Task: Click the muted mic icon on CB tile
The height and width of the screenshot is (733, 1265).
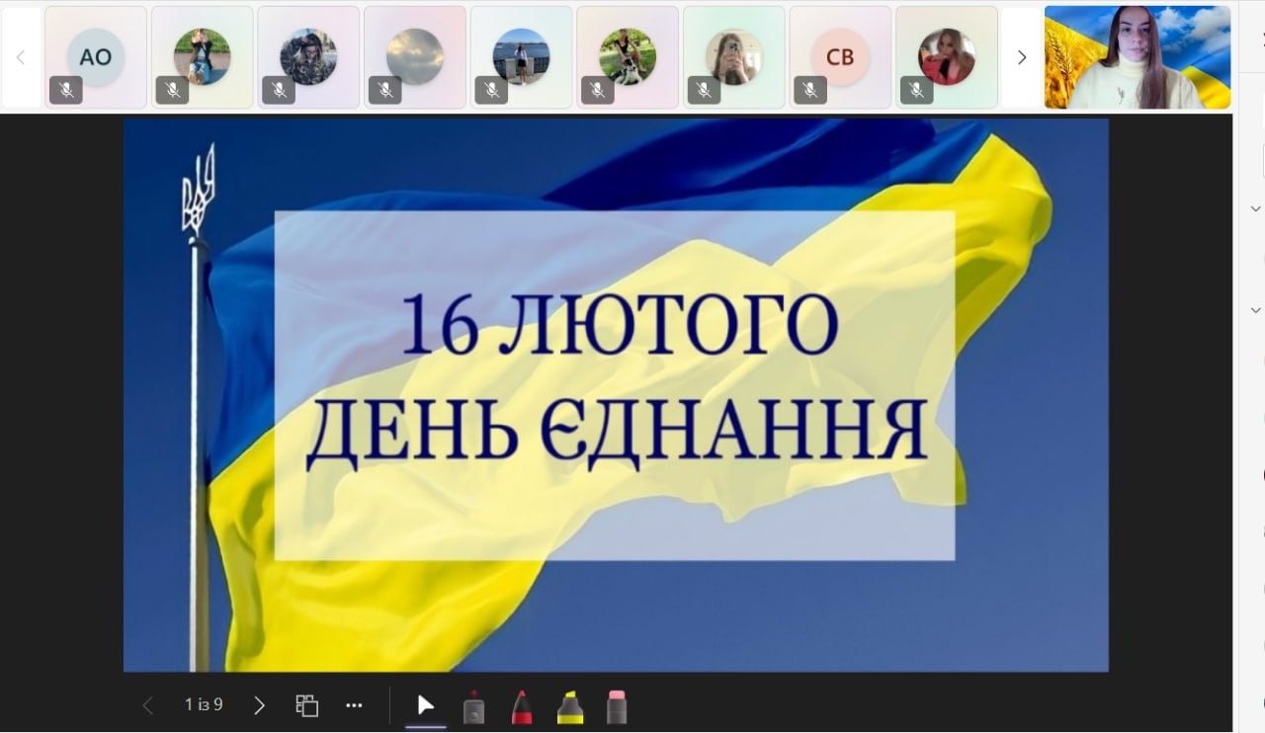Action: tap(809, 91)
